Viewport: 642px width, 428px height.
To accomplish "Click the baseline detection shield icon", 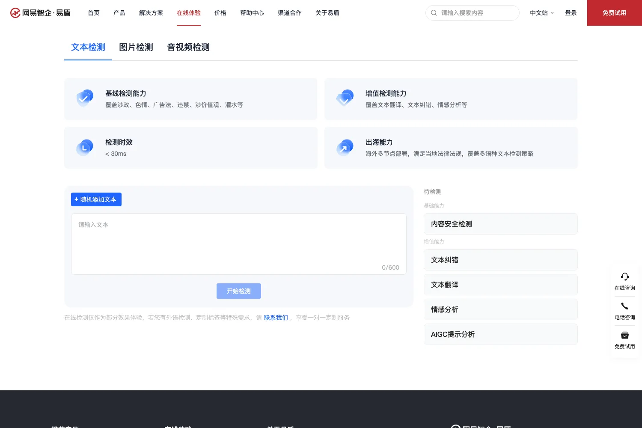I will pos(85,98).
